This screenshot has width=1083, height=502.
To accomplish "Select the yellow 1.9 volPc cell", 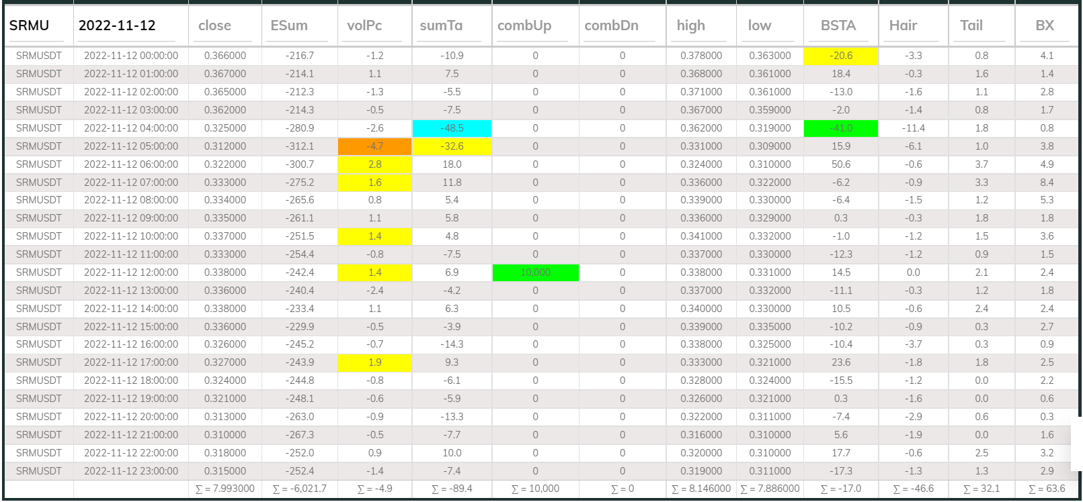I will click(x=374, y=362).
